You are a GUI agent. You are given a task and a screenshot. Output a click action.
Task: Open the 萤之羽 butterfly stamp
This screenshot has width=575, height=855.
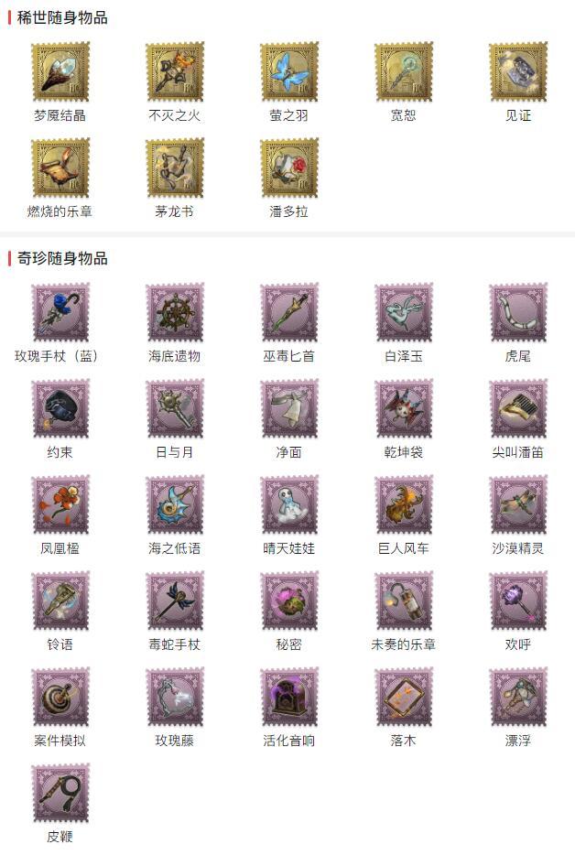289,72
